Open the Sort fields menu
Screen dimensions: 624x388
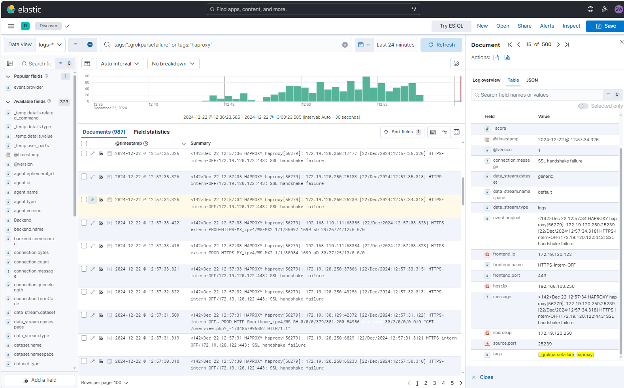(402, 132)
